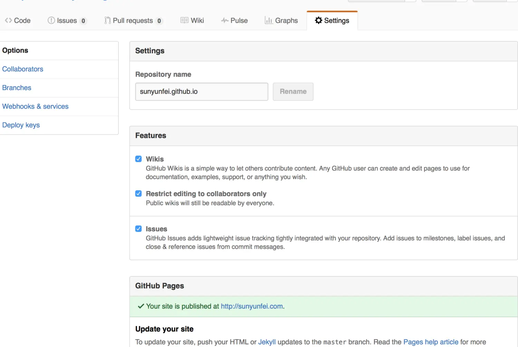Click the Issues exclamation icon
This screenshot has height=347, width=518.
point(51,20)
